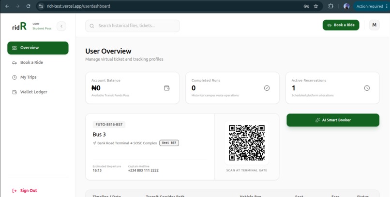390x197 pixels.
Task: Click the User Overview heading
Action: pos(108,51)
